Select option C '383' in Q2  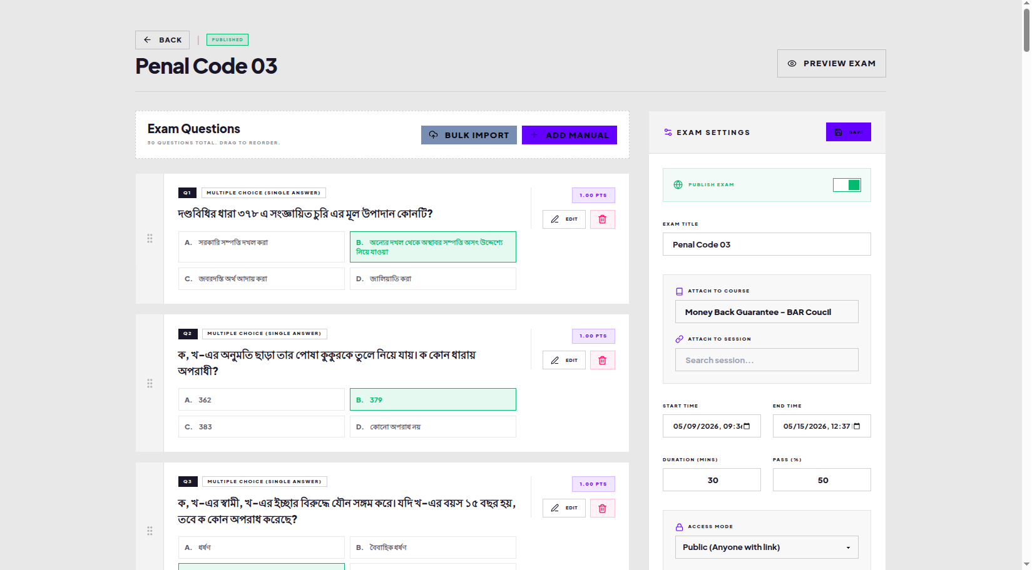262,427
